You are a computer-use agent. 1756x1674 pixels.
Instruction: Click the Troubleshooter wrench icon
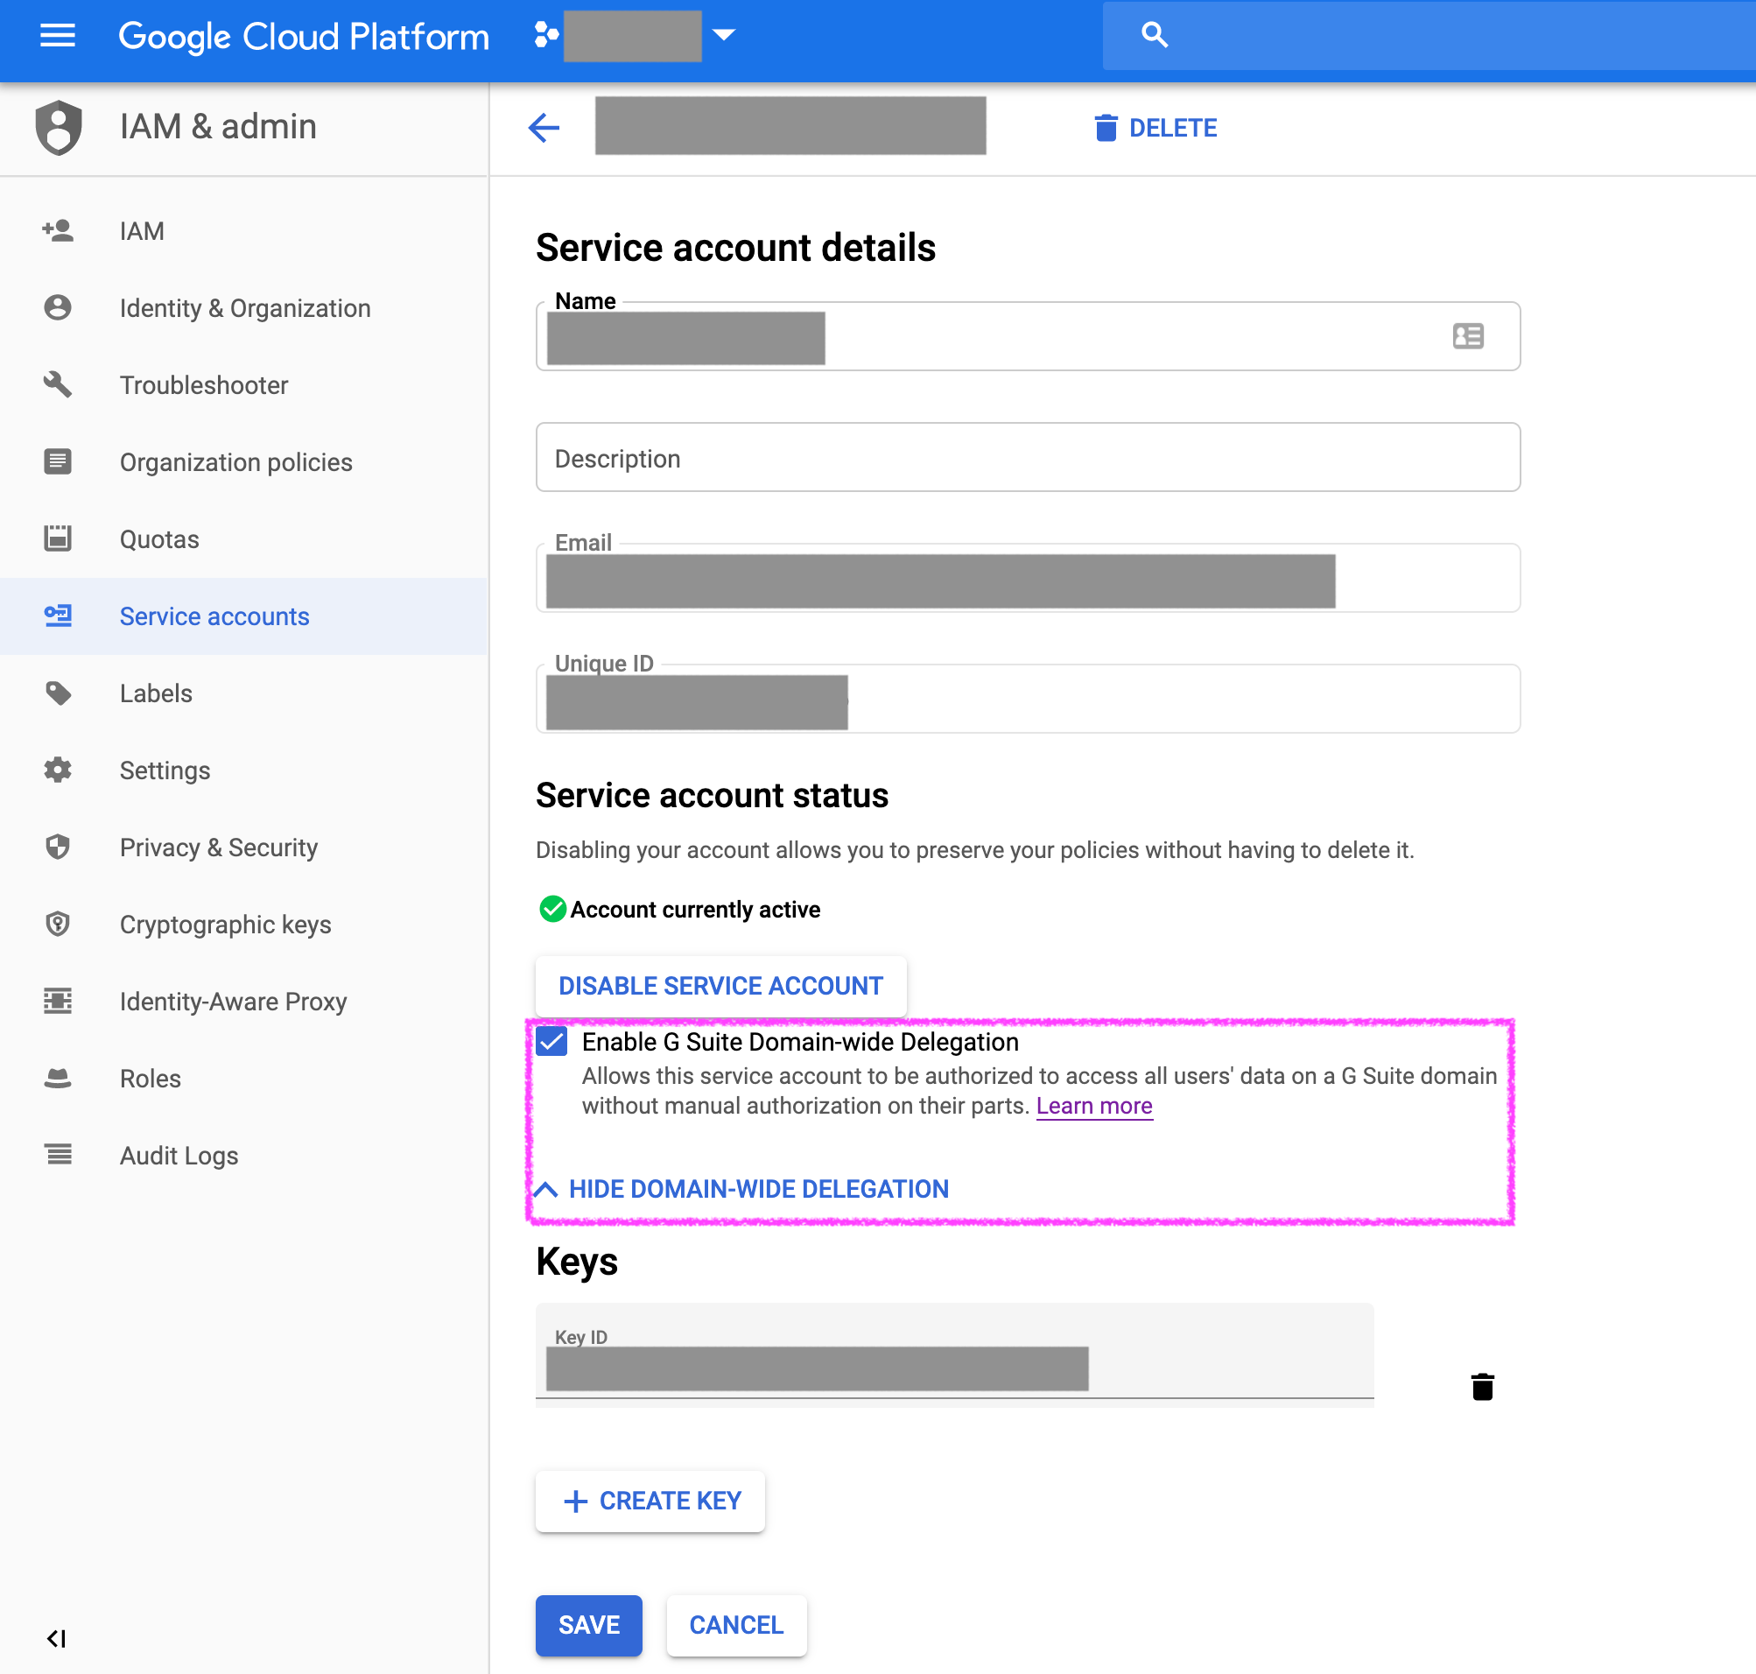pos(58,384)
